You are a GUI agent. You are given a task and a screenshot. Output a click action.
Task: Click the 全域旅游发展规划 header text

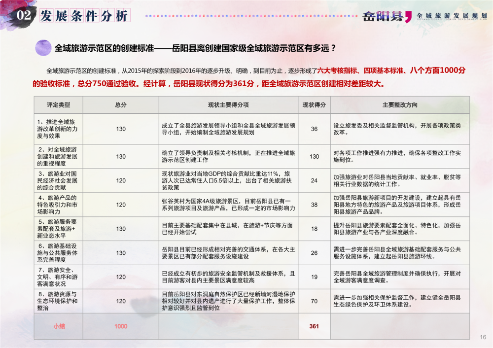click(451, 16)
